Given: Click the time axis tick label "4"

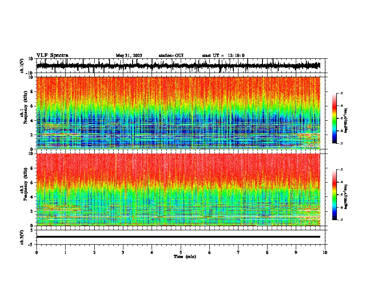Looking at the screenshot, I should coord(152,252).
